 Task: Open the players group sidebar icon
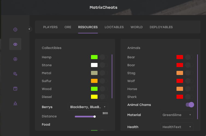15,103
